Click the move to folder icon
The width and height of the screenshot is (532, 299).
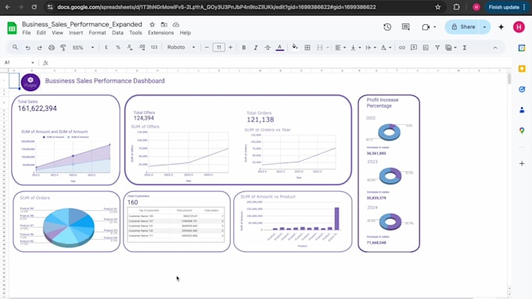click(x=164, y=24)
